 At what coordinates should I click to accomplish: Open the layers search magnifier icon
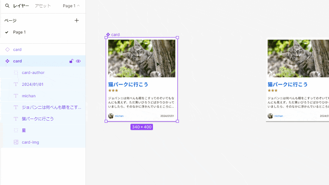(x=7, y=6)
